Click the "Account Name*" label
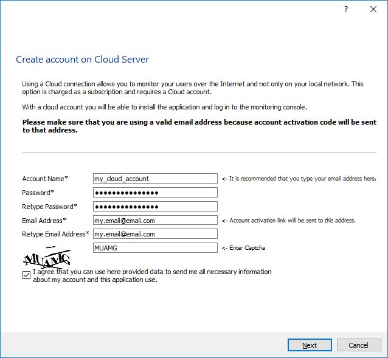The image size is (388, 358). tap(45, 179)
